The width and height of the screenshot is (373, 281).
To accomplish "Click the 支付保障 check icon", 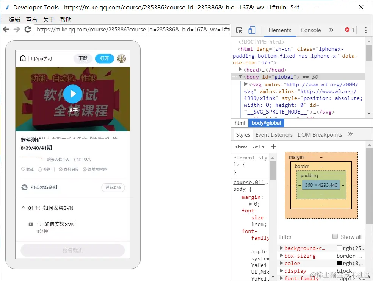I will click(x=60, y=169).
